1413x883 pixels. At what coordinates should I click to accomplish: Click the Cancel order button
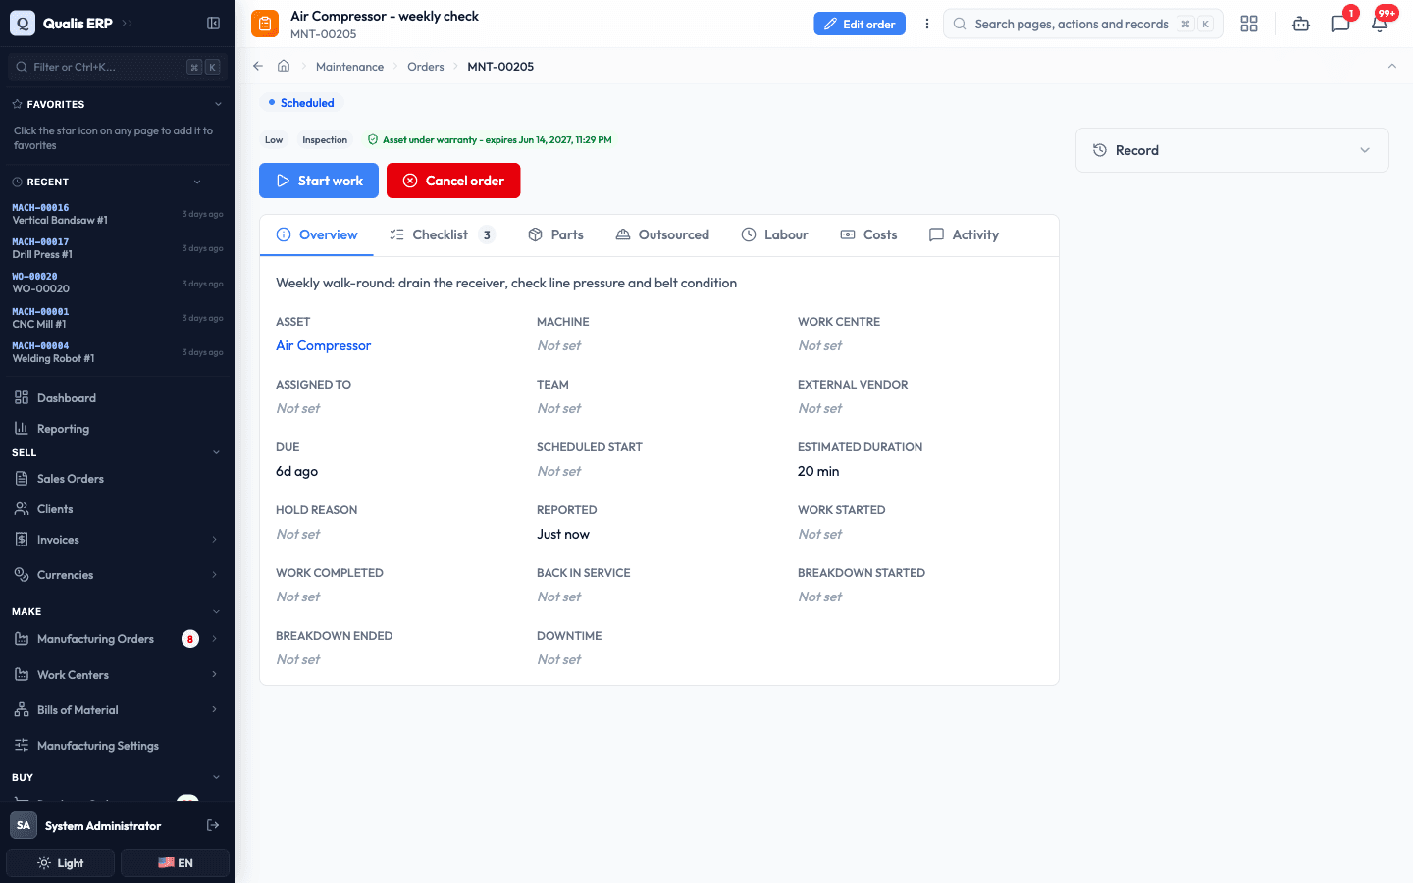point(453,181)
